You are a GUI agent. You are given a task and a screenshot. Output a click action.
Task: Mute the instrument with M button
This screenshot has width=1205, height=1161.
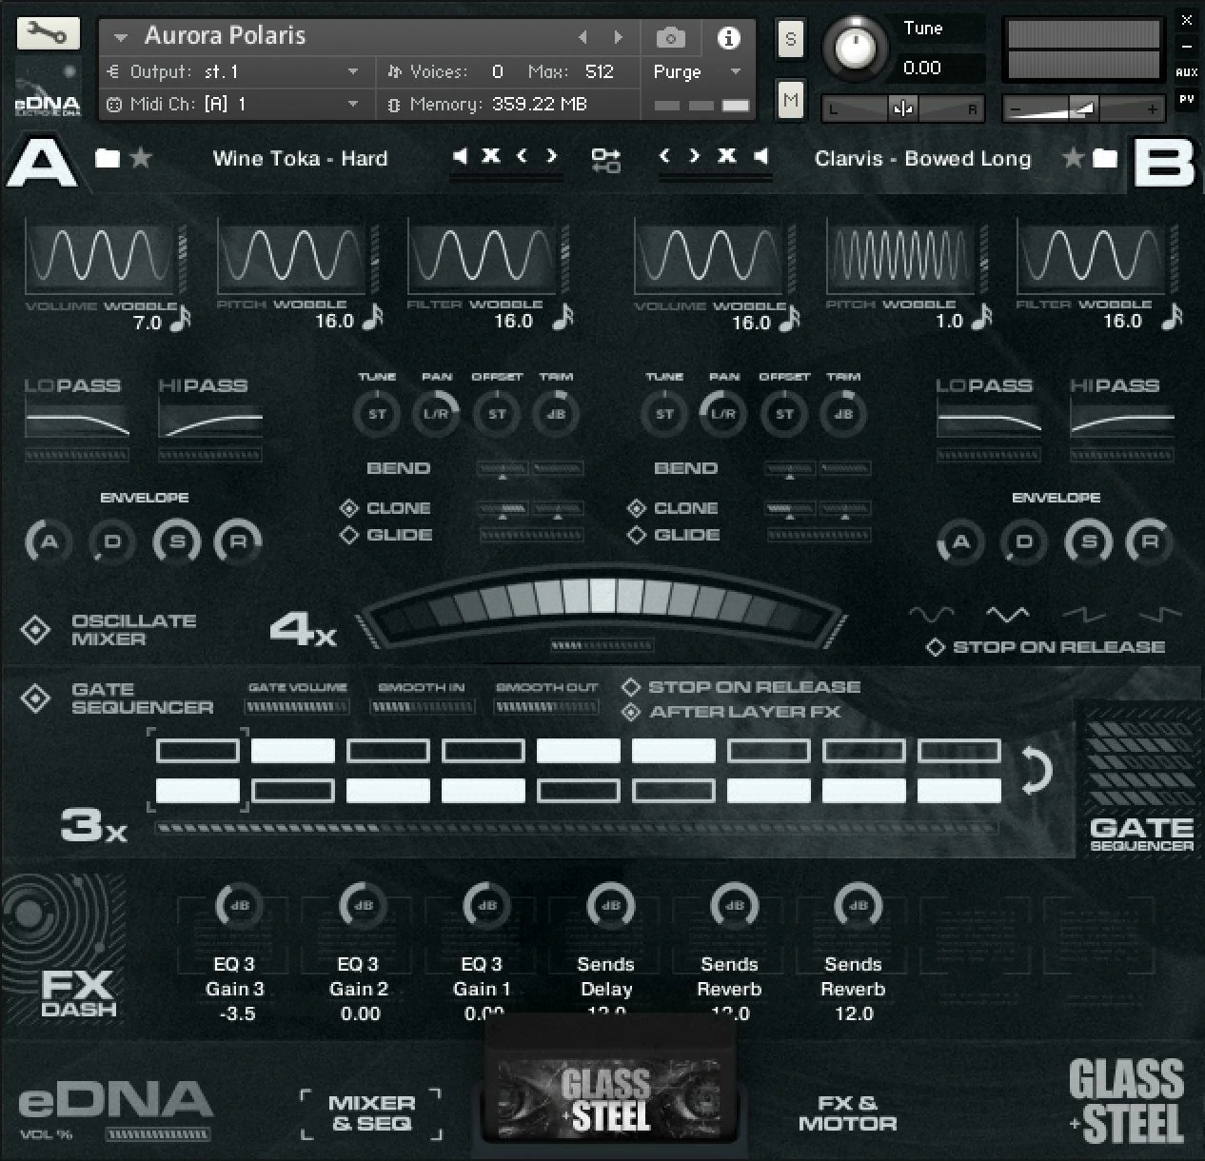coord(790,99)
